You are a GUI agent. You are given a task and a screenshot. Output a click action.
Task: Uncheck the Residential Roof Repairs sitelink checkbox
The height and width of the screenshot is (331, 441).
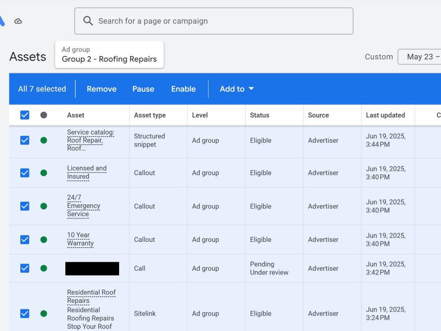pyautogui.click(x=25, y=313)
